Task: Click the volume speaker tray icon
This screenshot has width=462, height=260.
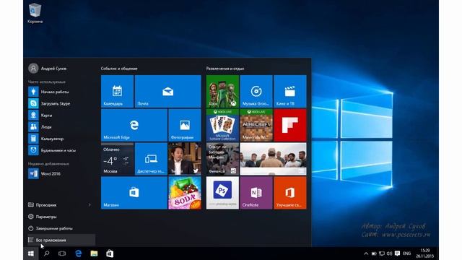Action: pyautogui.click(x=390, y=253)
